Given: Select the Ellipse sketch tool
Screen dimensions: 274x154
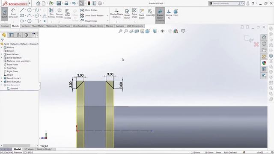Looking at the screenshot, I should (x=37, y=15).
